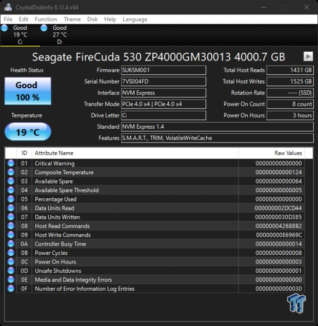The height and width of the screenshot is (326, 318).
Task: Click status orb for Data Units Written row
Action: coord(11,217)
